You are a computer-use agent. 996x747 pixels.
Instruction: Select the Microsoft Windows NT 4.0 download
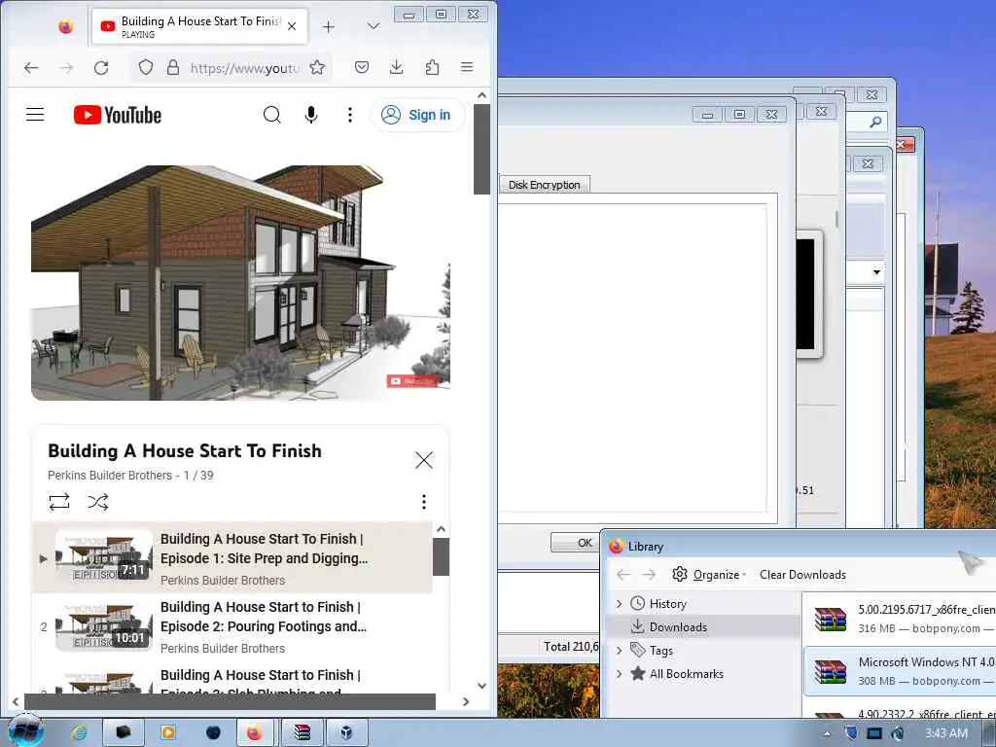(x=900, y=671)
